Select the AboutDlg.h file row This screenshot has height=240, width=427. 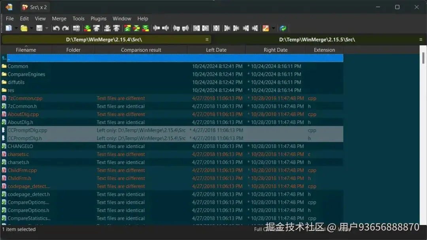pyautogui.click(x=172, y=122)
